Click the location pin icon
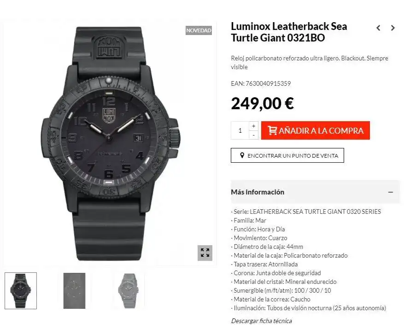The width and height of the screenshot is (404, 330). [x=242, y=155]
